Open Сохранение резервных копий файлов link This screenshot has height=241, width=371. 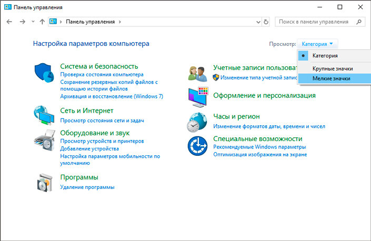(x=109, y=85)
